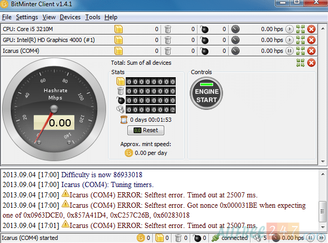This screenshot has height=243, width=328.
Task: Click the rejected trash icon in Stats panel
Action: pos(121,91)
